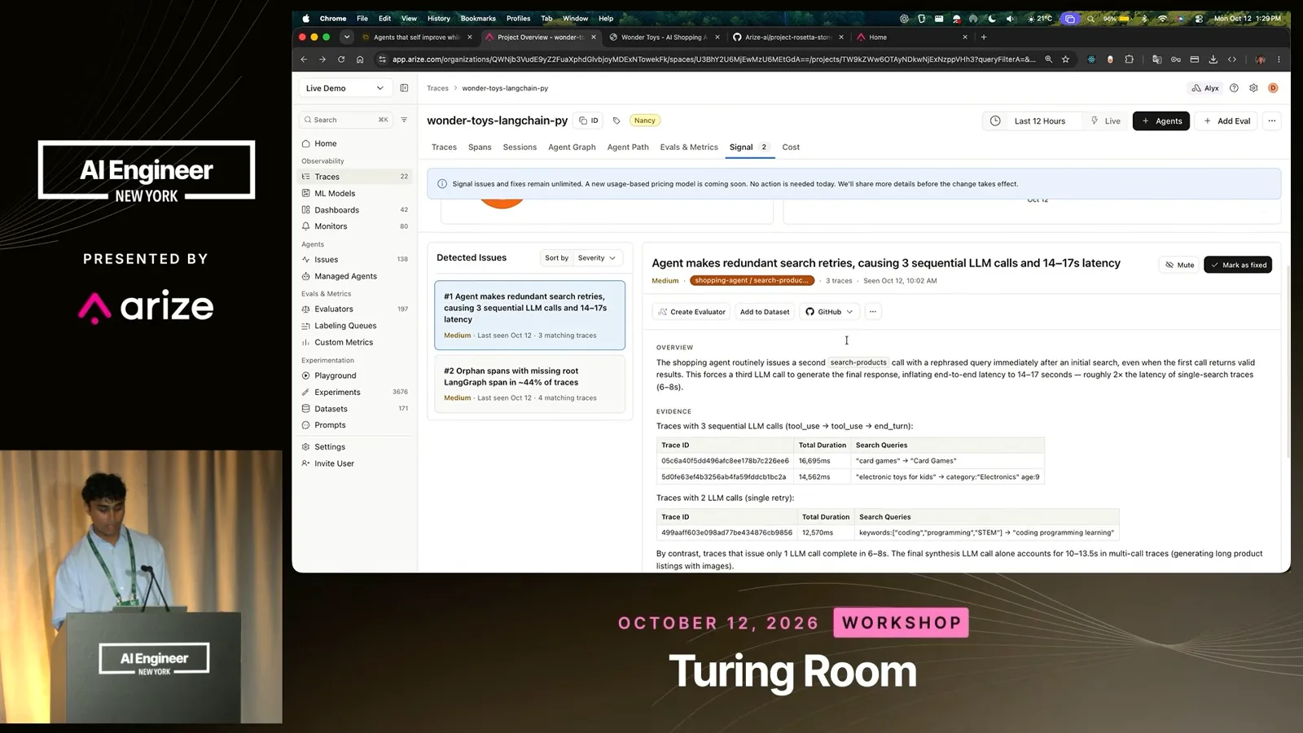Click Add to Dataset button
Viewport: 1303px width, 733px height.
click(765, 312)
